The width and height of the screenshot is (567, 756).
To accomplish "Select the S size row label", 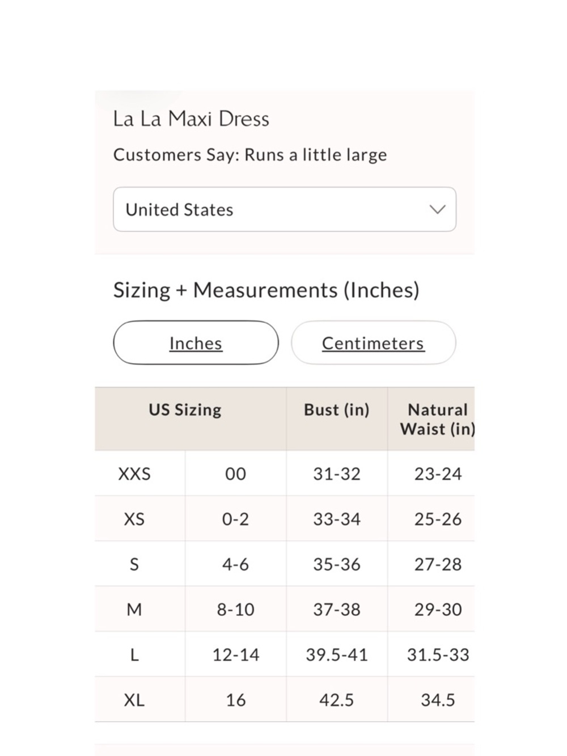I will click(x=134, y=564).
